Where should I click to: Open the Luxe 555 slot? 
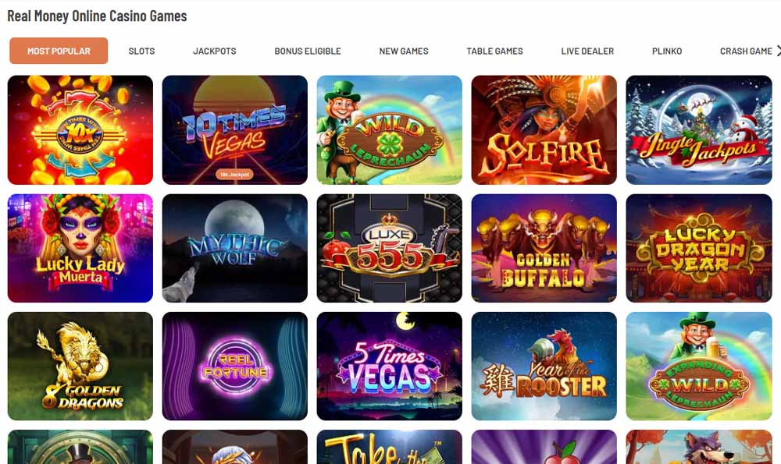[x=390, y=248]
